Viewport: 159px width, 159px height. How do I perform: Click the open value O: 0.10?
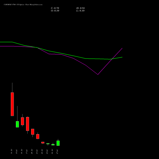(55, 11)
